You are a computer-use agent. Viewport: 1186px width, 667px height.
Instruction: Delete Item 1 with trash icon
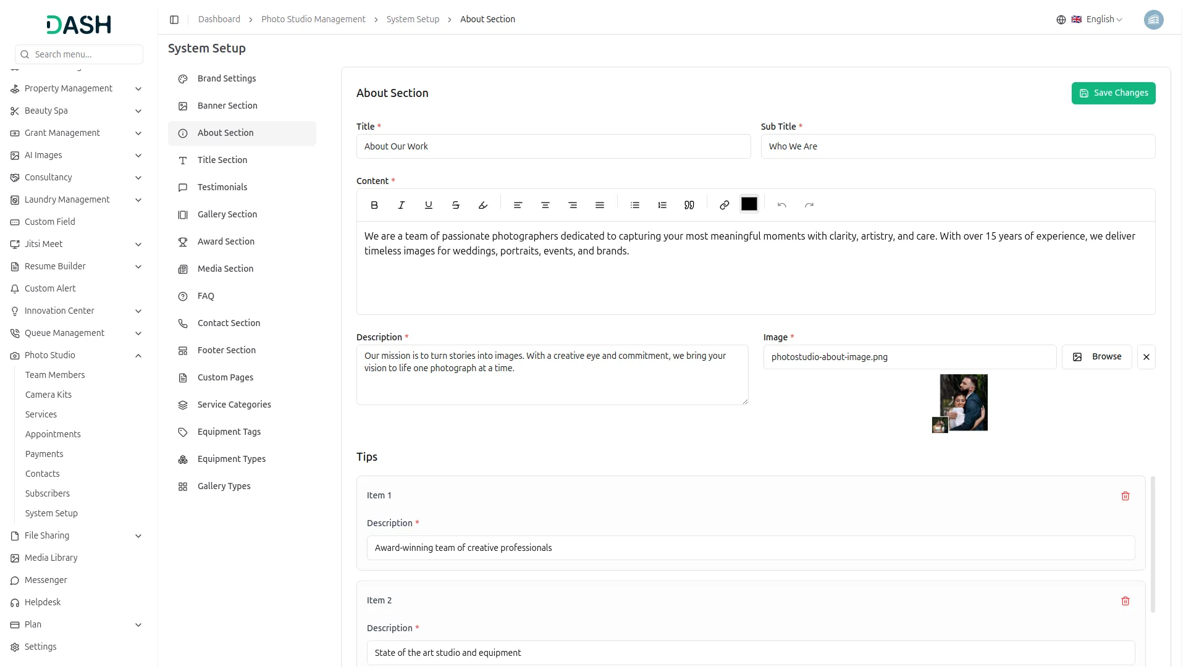point(1125,496)
